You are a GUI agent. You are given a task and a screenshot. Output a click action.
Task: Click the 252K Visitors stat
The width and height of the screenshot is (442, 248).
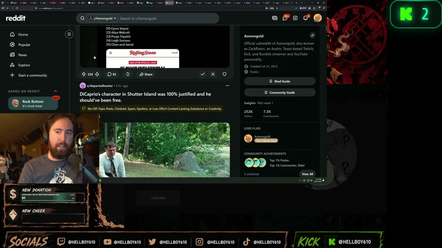[x=249, y=113]
